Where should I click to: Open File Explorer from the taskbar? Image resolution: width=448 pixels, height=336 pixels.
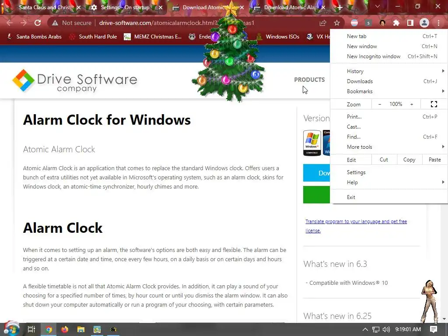tap(81, 329)
